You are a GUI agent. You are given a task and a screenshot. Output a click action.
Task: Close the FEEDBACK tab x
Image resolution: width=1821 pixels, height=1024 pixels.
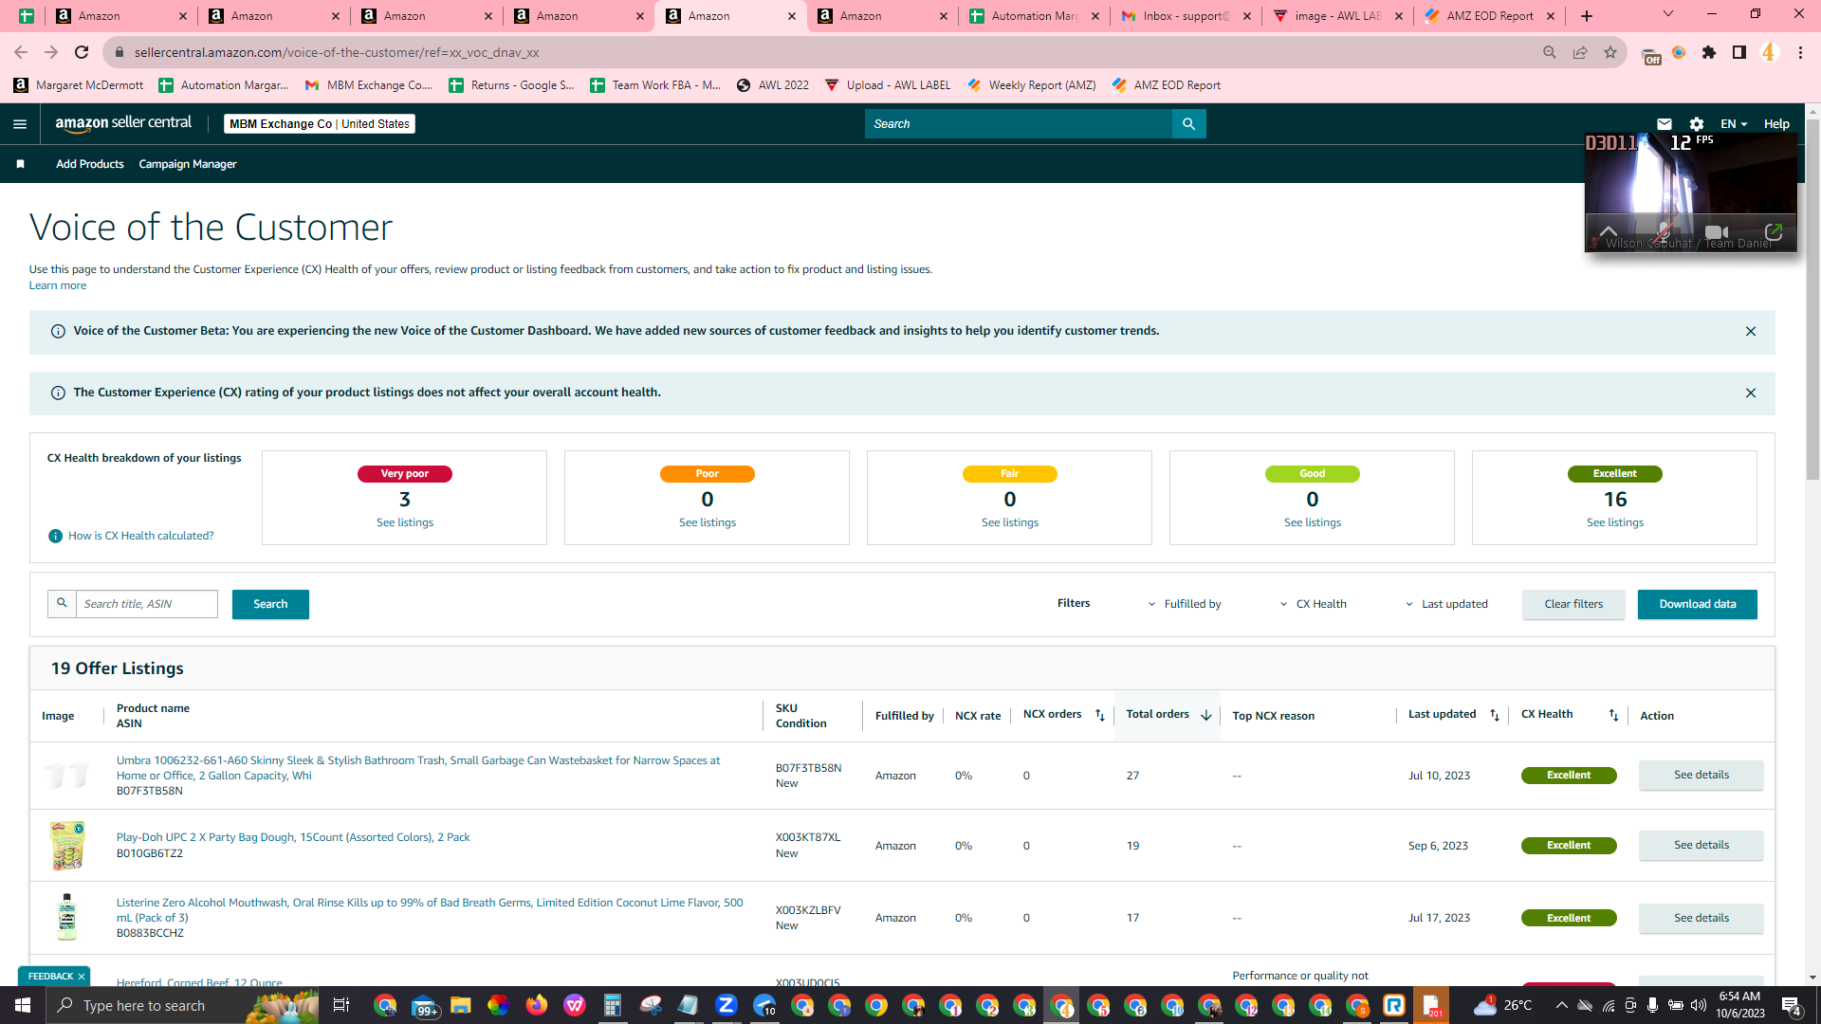point(82,977)
